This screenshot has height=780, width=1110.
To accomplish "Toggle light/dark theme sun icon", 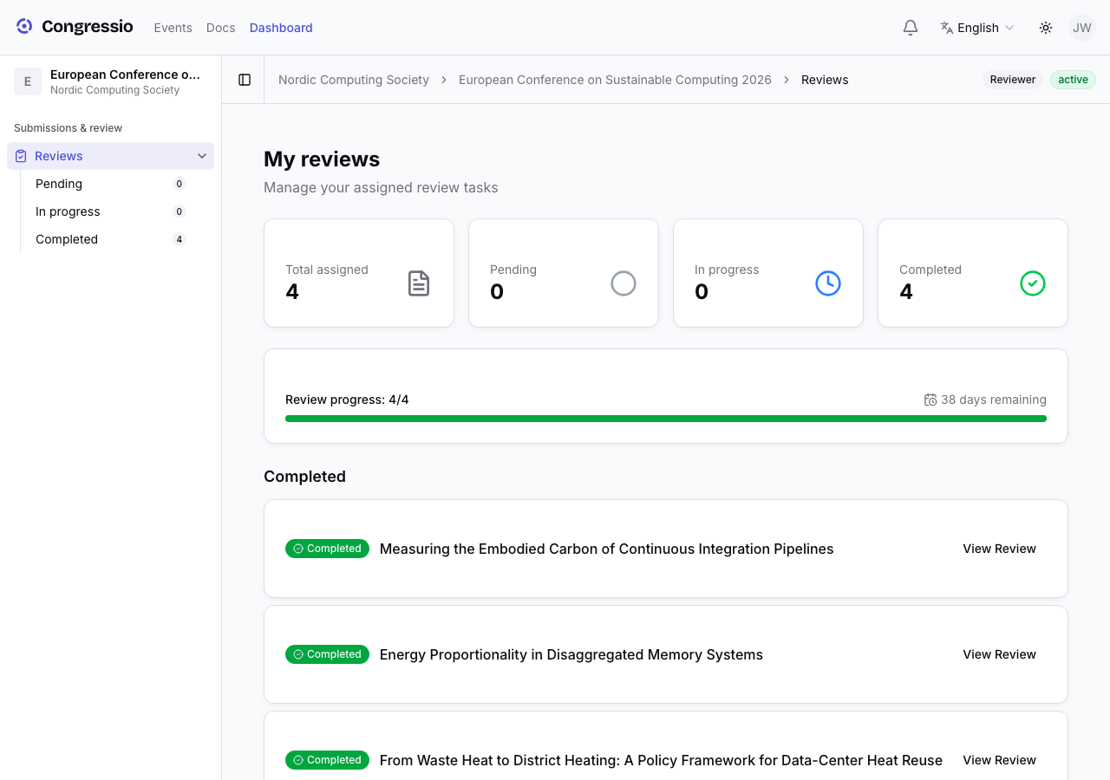I will click(x=1046, y=28).
